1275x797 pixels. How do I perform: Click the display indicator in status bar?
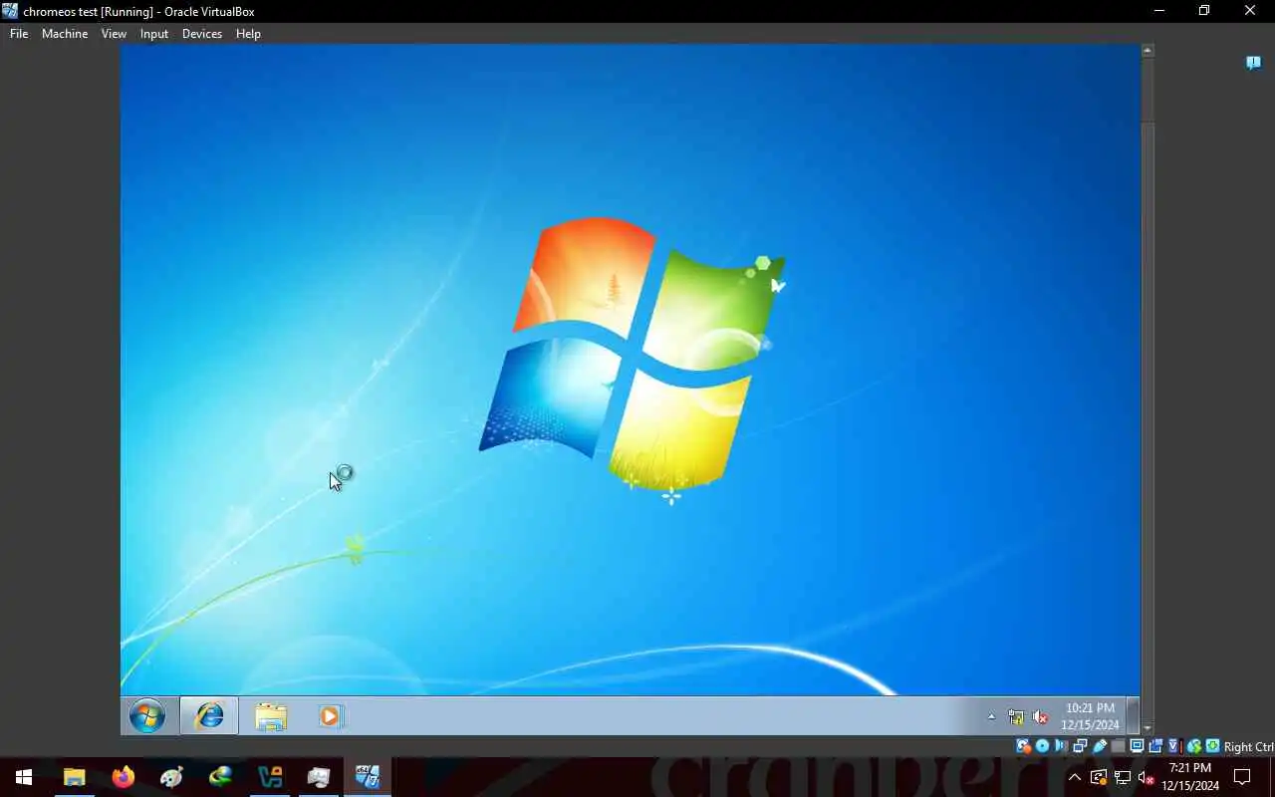[1137, 746]
